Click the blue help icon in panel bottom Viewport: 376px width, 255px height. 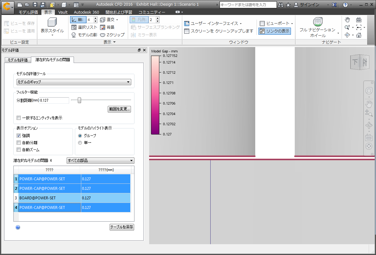tap(18, 227)
